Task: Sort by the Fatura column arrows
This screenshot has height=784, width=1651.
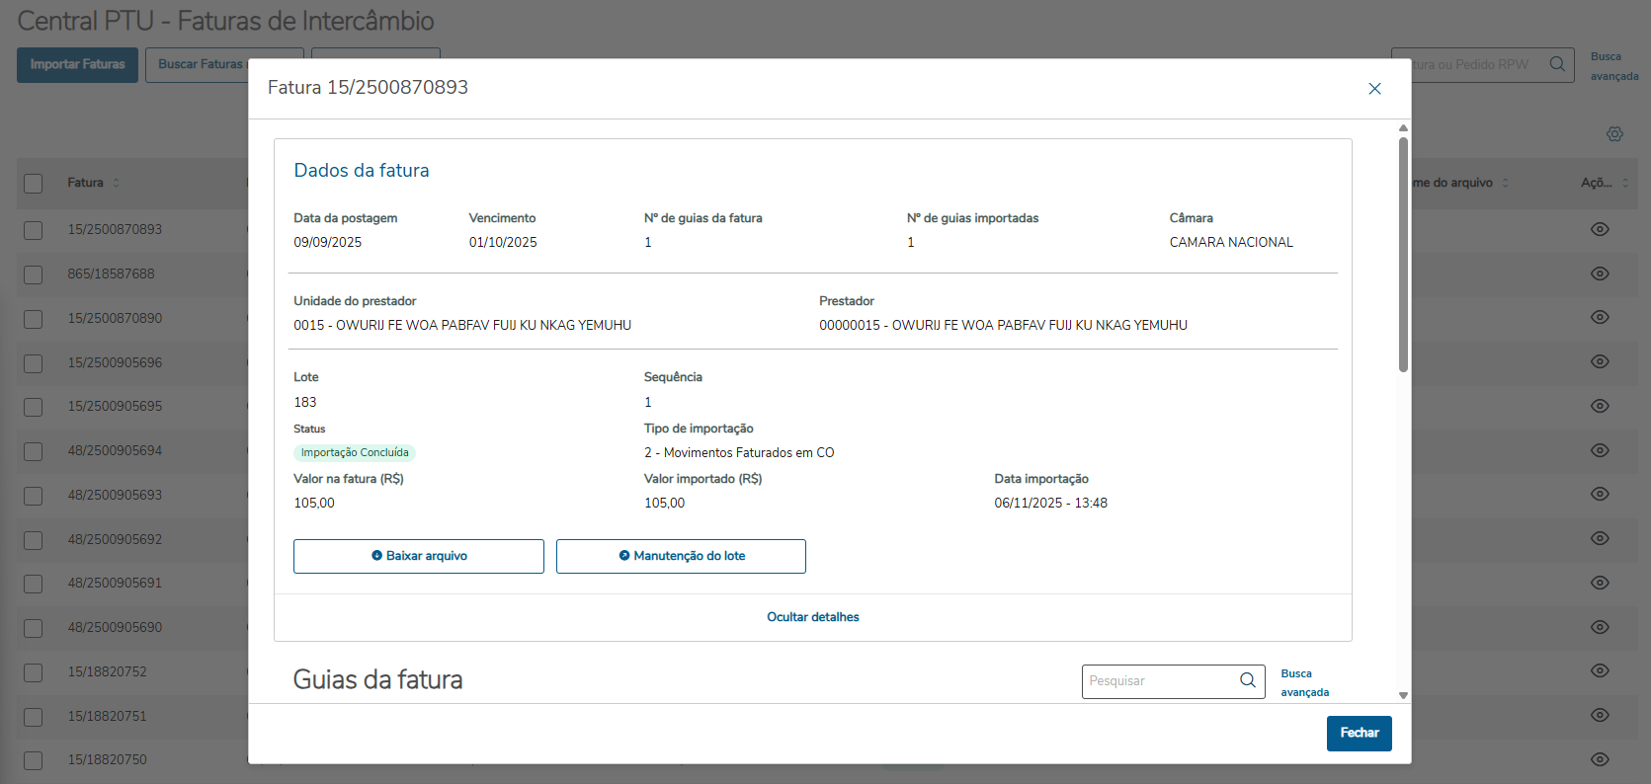Action: [x=117, y=183]
